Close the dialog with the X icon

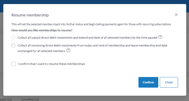pos(176,15)
